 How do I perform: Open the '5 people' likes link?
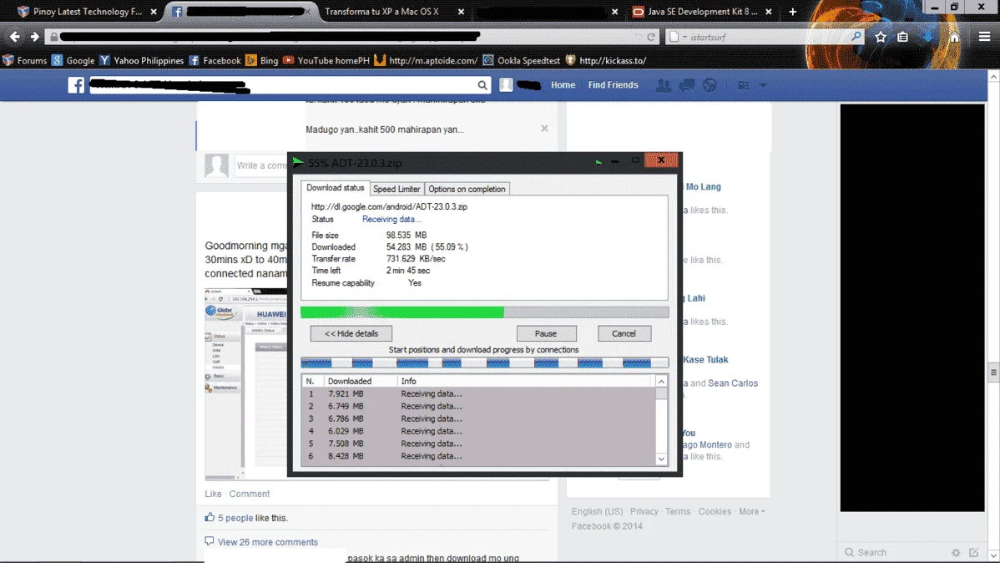(235, 518)
